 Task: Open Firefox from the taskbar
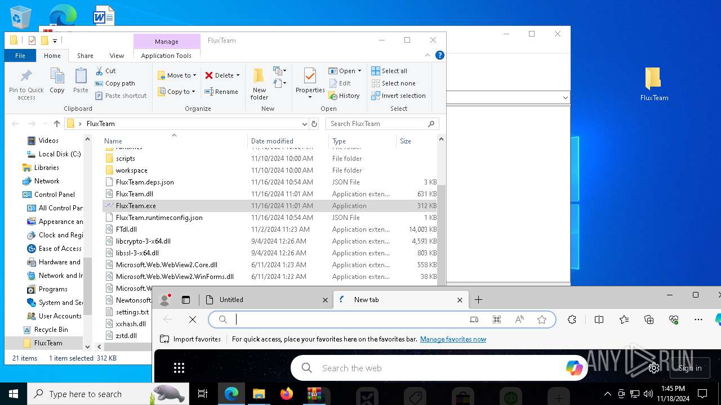point(287,394)
